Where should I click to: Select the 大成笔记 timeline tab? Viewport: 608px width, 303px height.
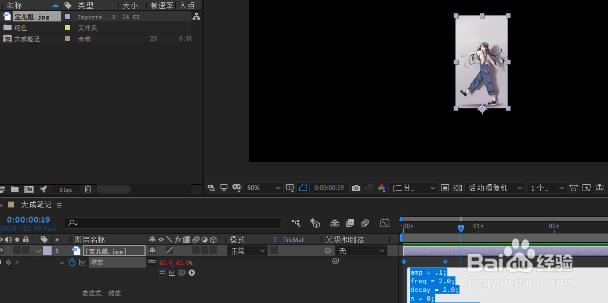click(35, 205)
